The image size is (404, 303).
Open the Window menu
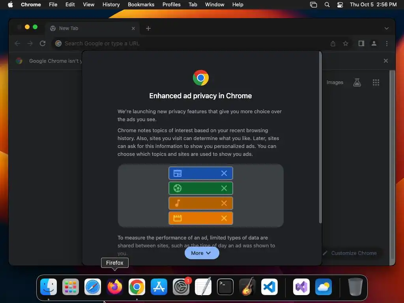coord(215,5)
